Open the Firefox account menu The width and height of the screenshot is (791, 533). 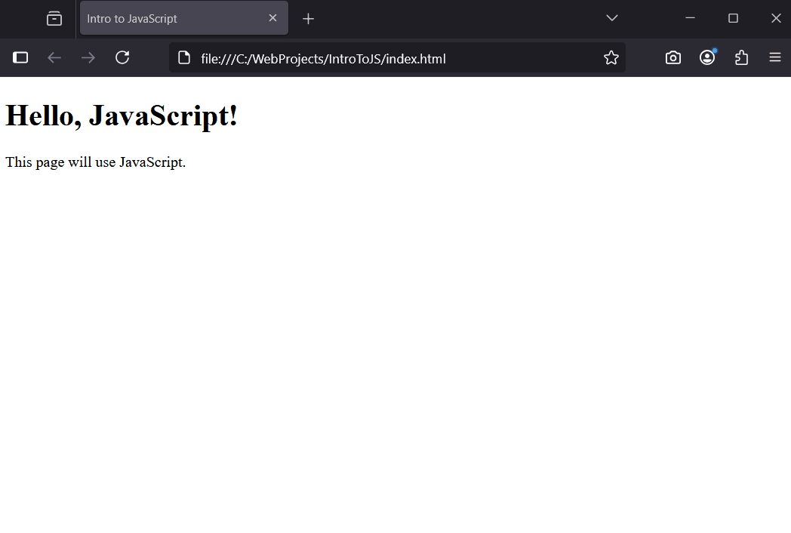coord(707,58)
